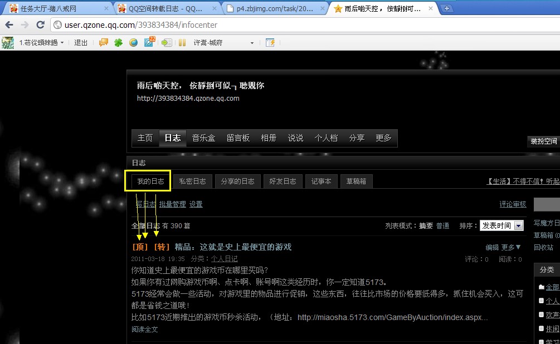
Task: Click the yellow pause bars icon
Action: (x=182, y=43)
